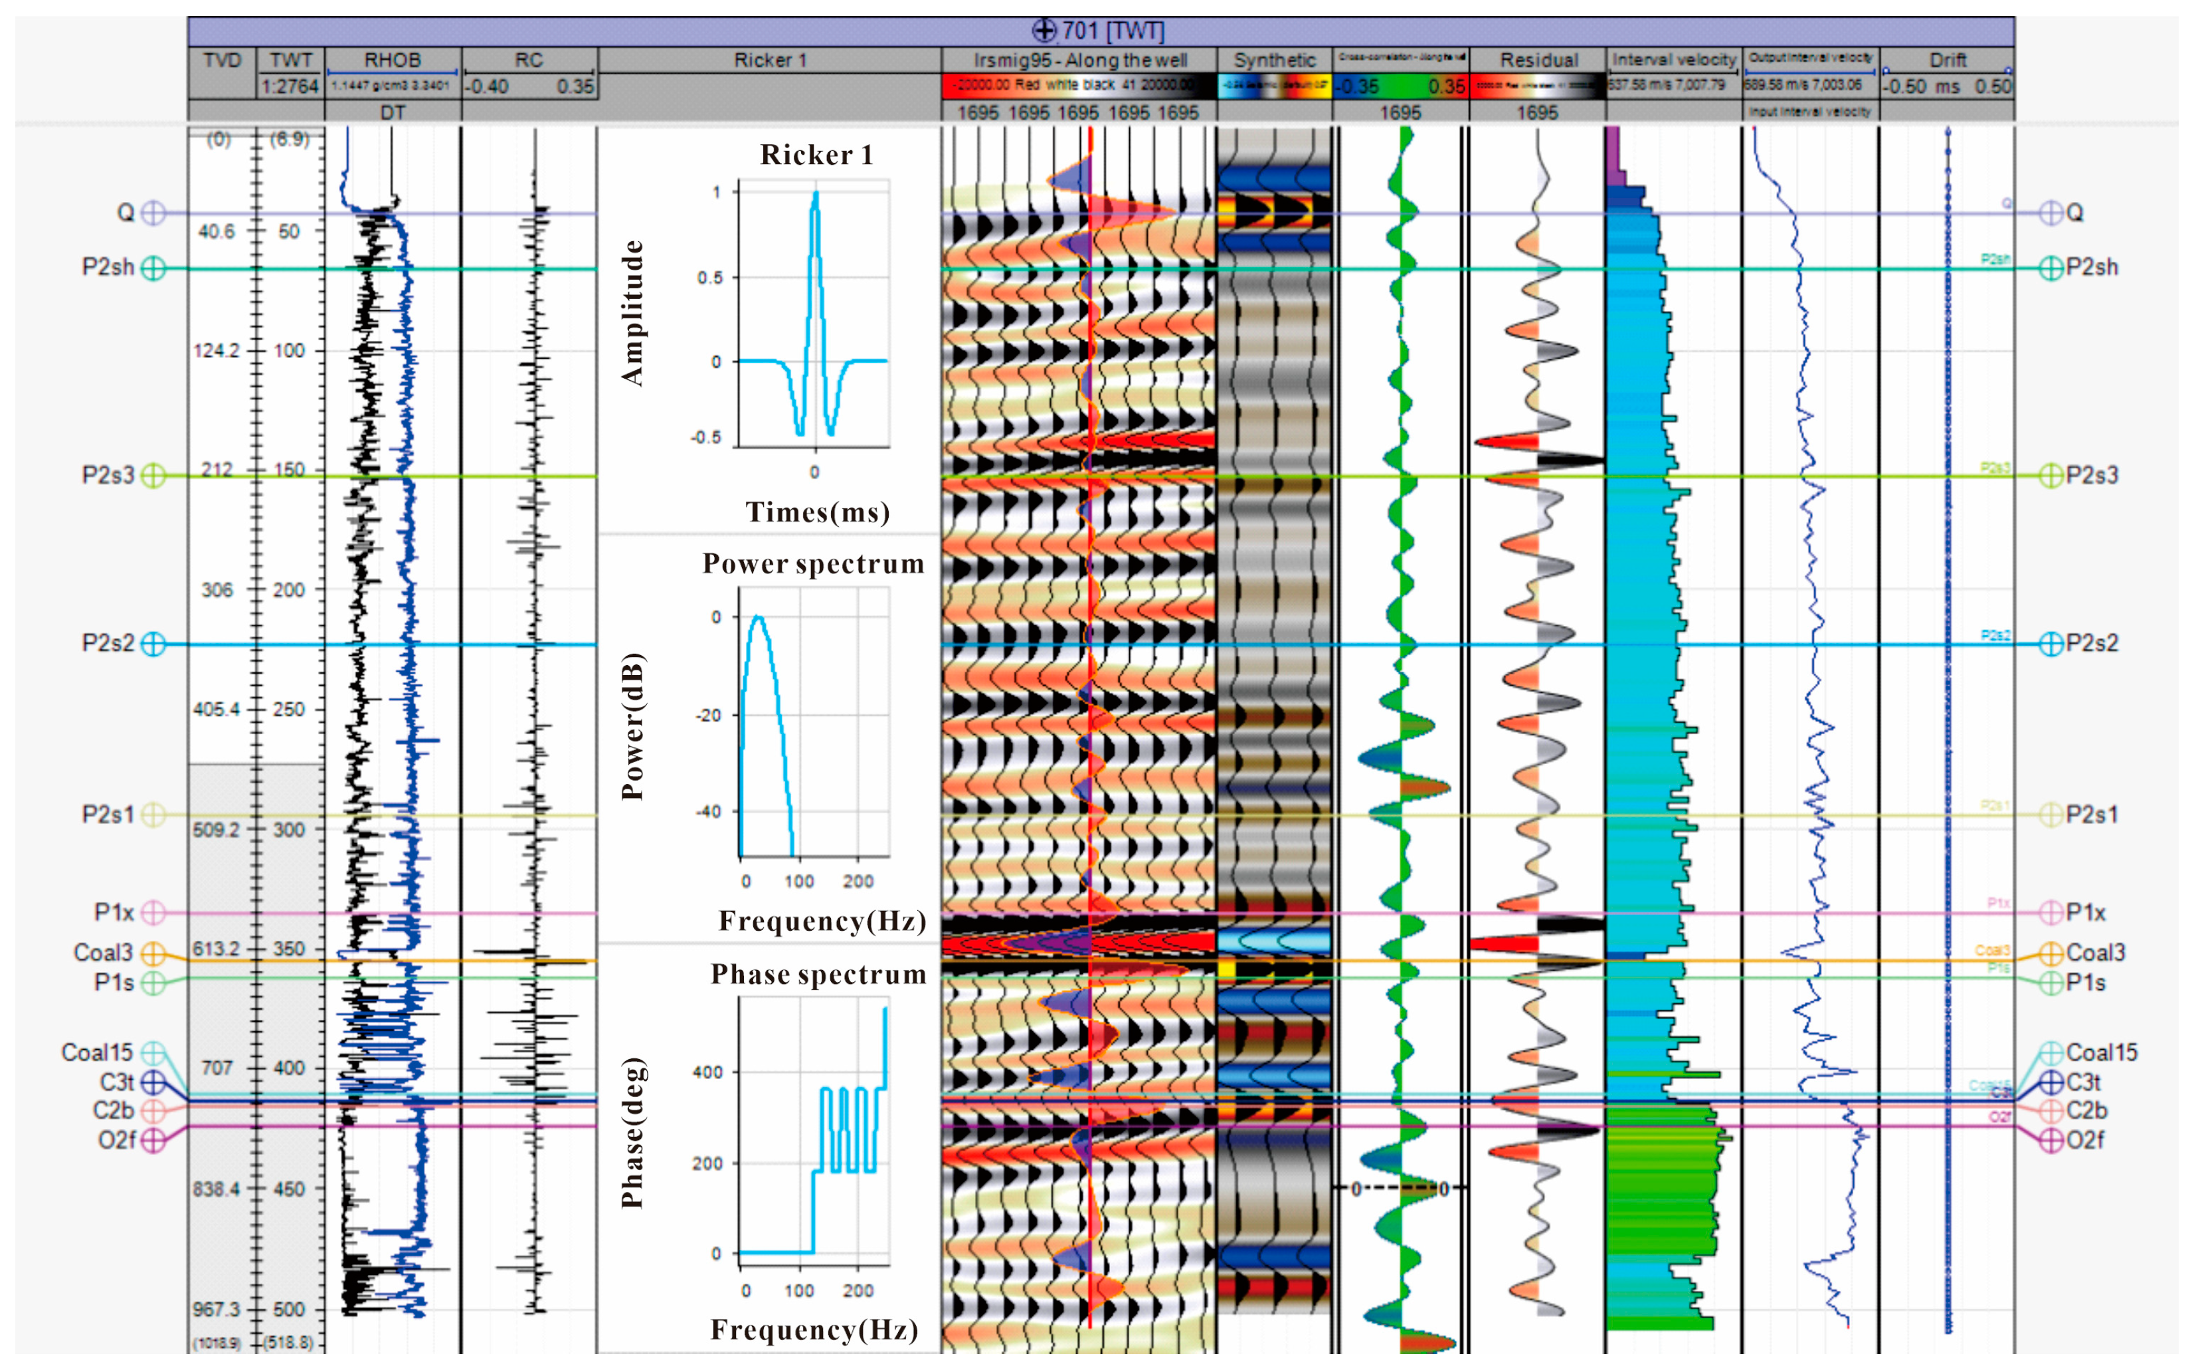
Task: Click the P2s3 well-top icon on left
Action: 153,476
